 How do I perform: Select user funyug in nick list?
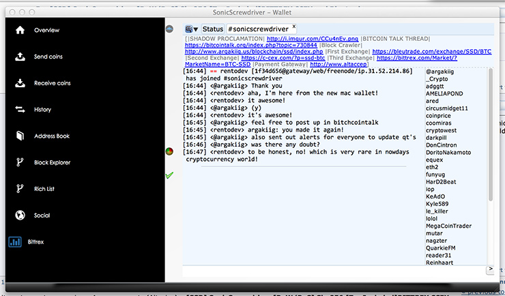[435, 175]
